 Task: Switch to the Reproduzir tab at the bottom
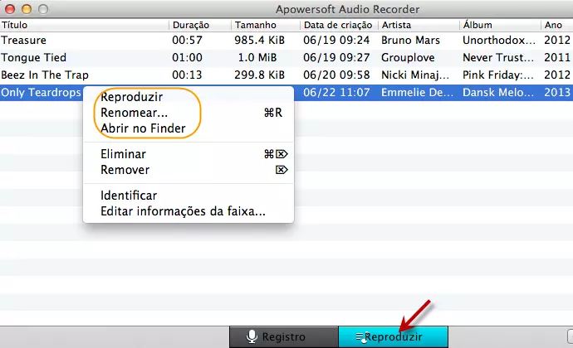pyautogui.click(x=393, y=337)
